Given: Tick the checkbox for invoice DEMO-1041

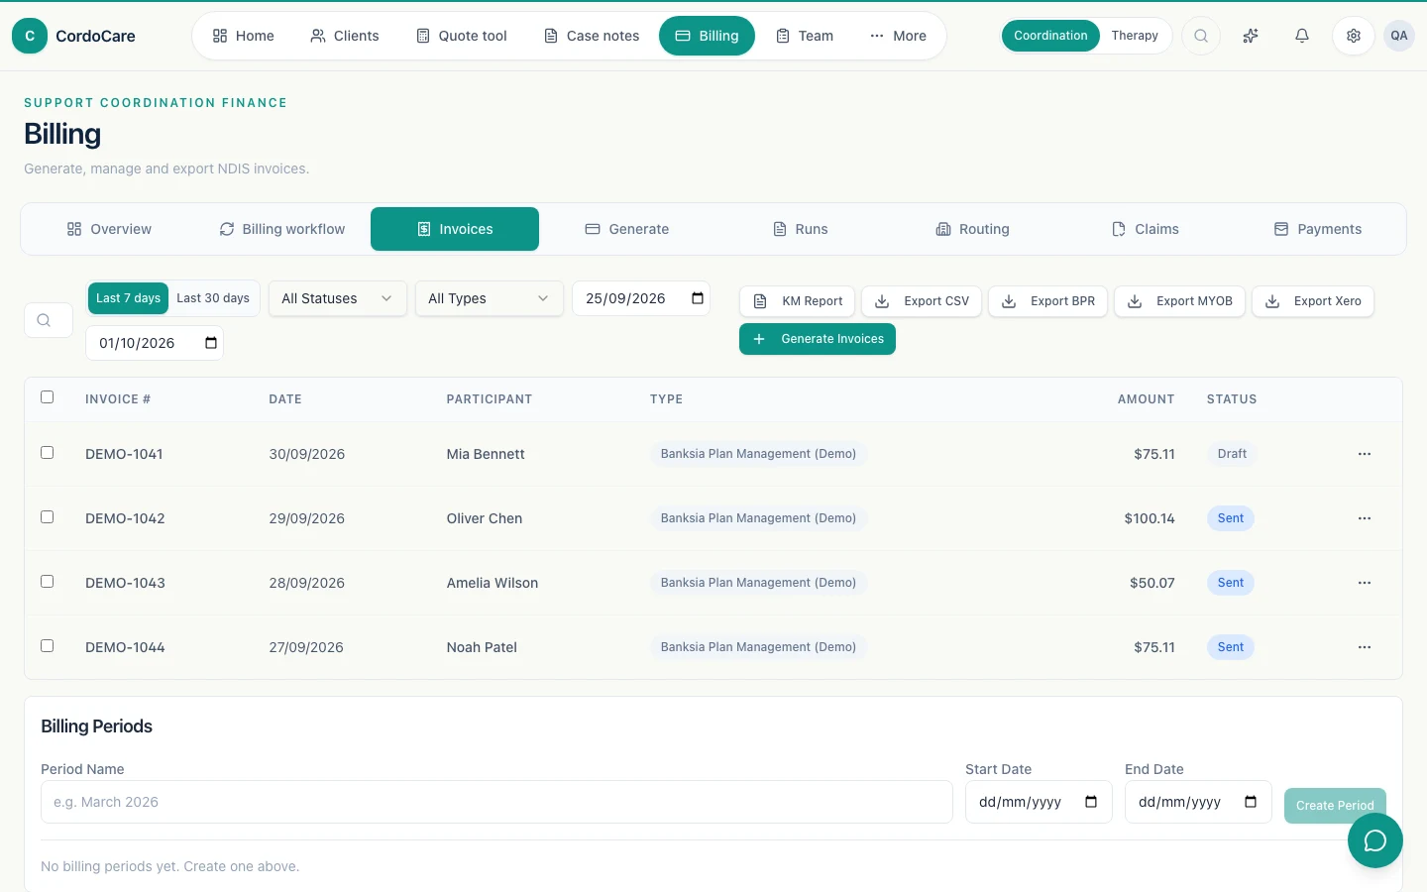Looking at the screenshot, I should pos(47,453).
